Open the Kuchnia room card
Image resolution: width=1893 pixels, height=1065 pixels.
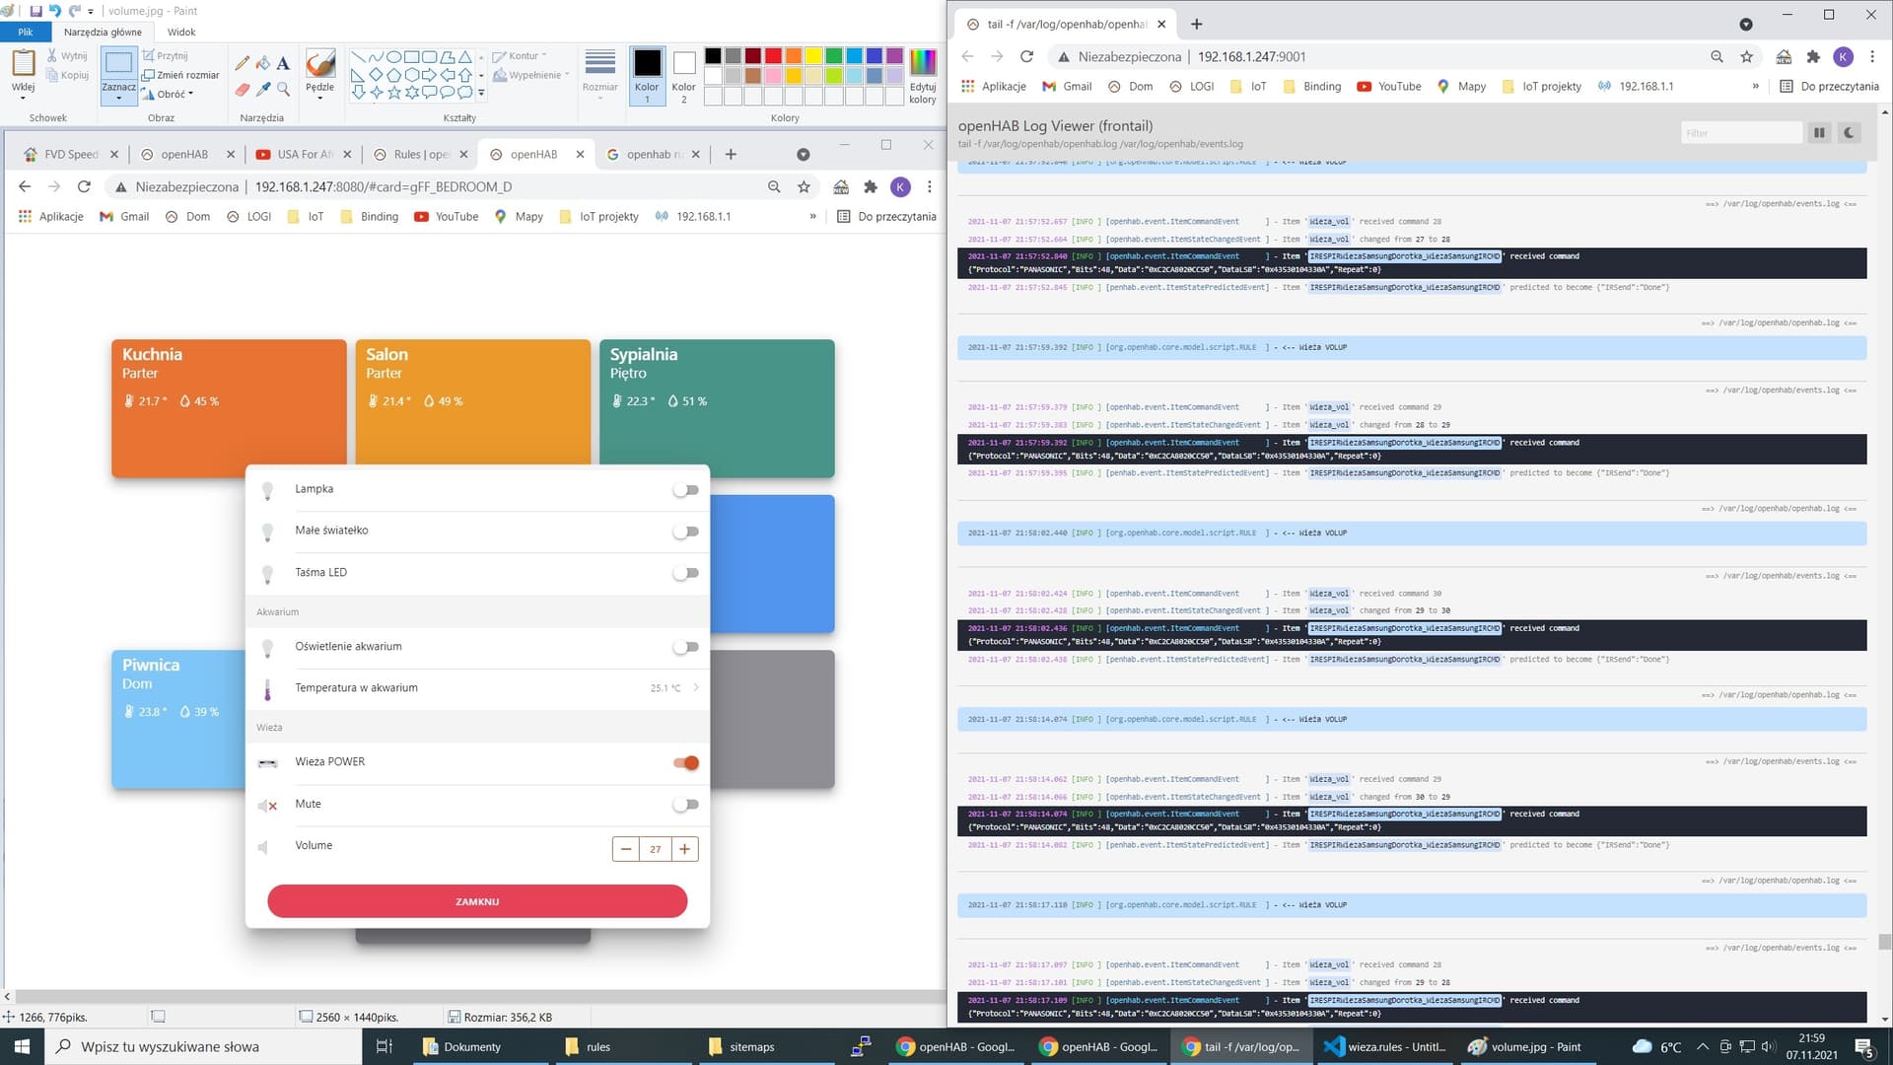pyautogui.click(x=229, y=408)
